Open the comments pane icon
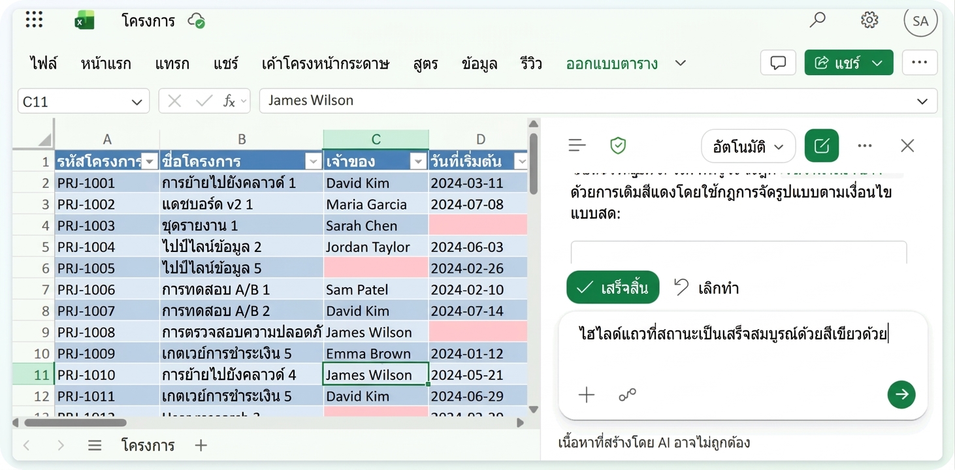The width and height of the screenshot is (955, 470). (x=778, y=63)
